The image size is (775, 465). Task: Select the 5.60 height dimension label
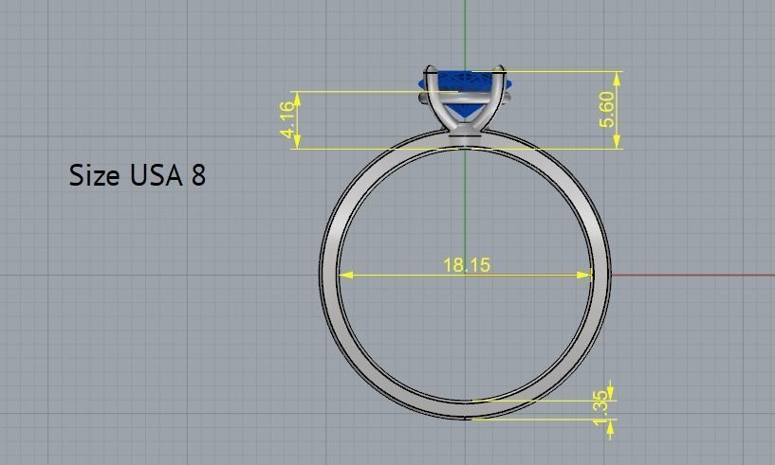point(607,109)
